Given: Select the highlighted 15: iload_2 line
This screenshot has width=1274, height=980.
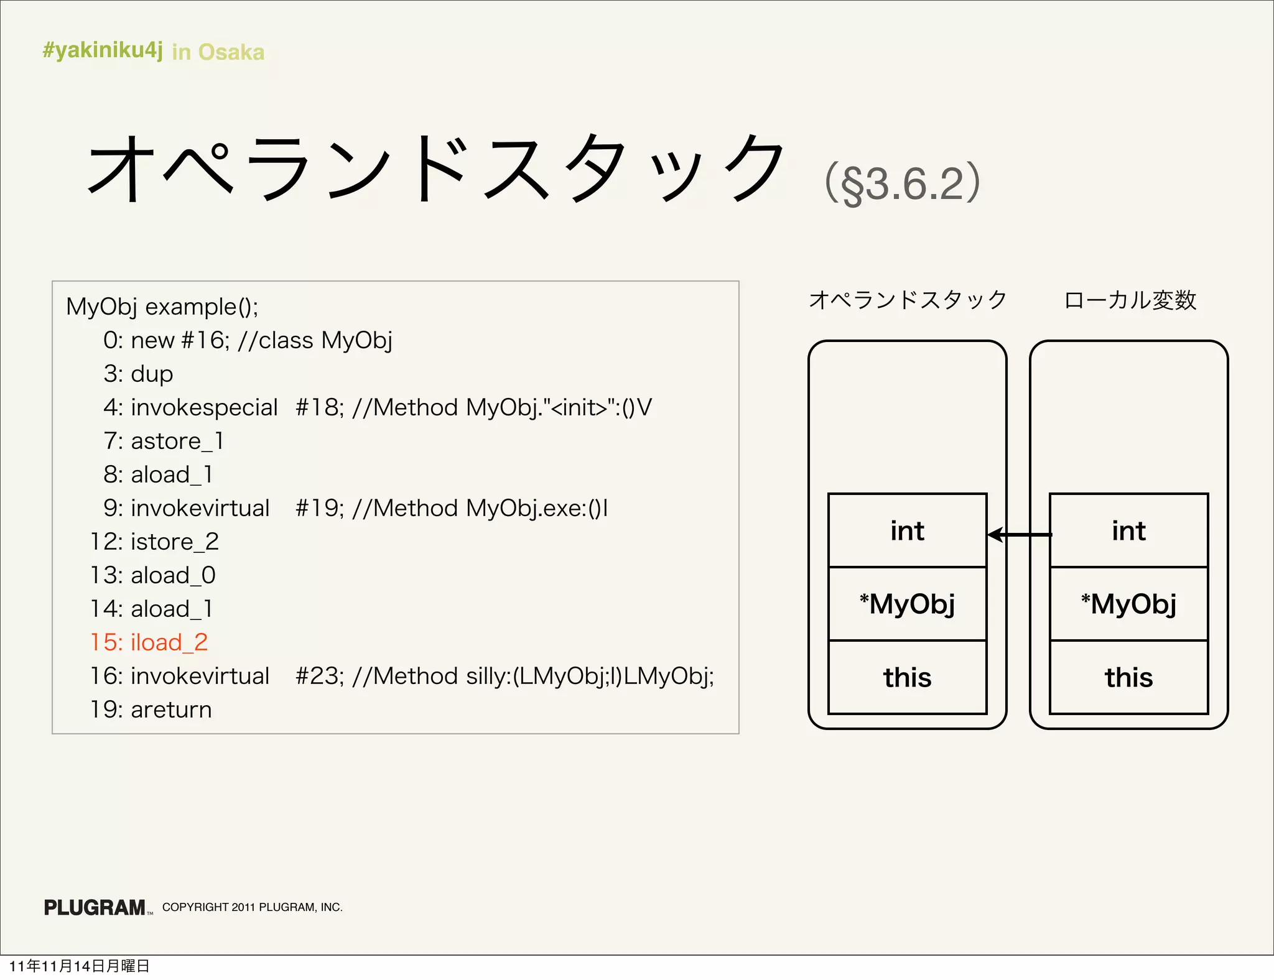Looking at the screenshot, I should [x=149, y=642].
